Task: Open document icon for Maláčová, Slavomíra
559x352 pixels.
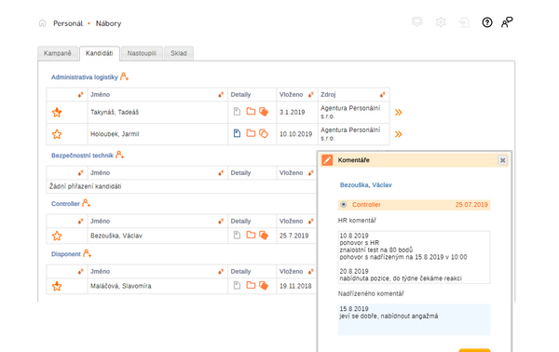Action: click(x=237, y=285)
